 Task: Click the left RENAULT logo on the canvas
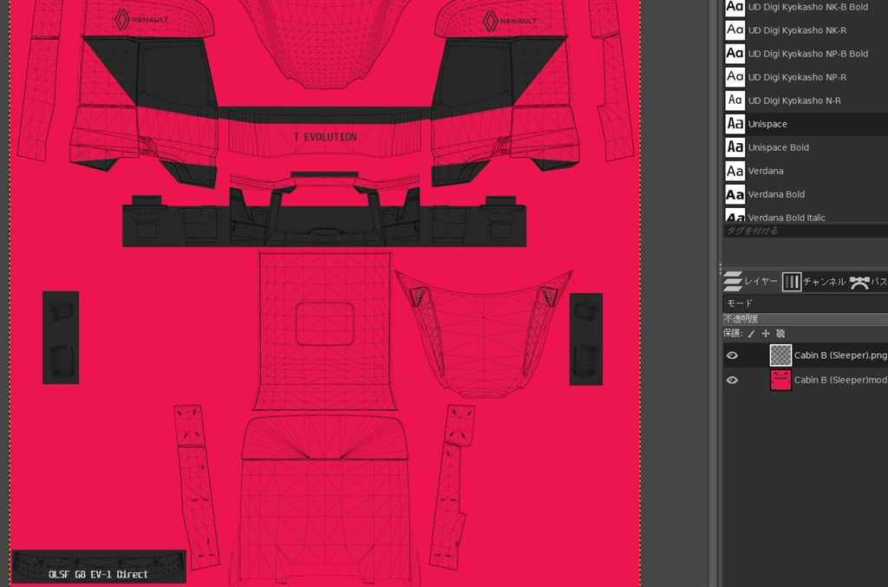(141, 19)
